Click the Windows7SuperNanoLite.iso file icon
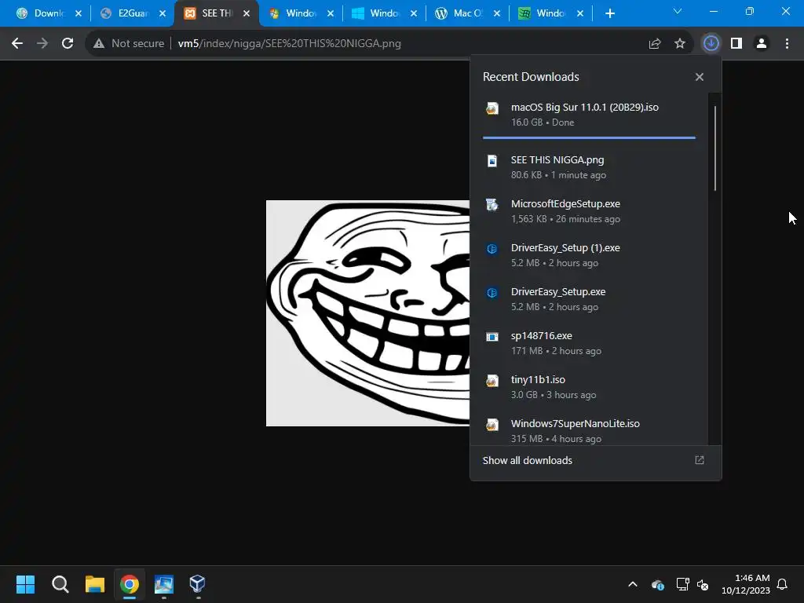 click(492, 425)
